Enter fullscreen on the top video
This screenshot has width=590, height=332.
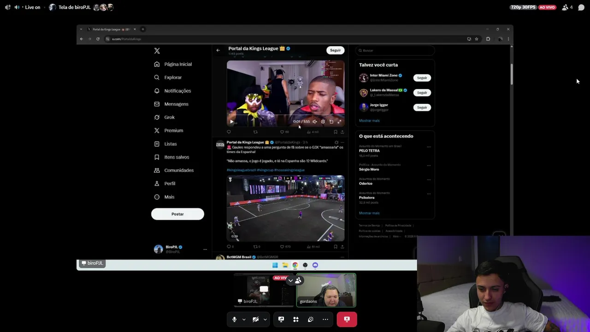[x=339, y=122]
